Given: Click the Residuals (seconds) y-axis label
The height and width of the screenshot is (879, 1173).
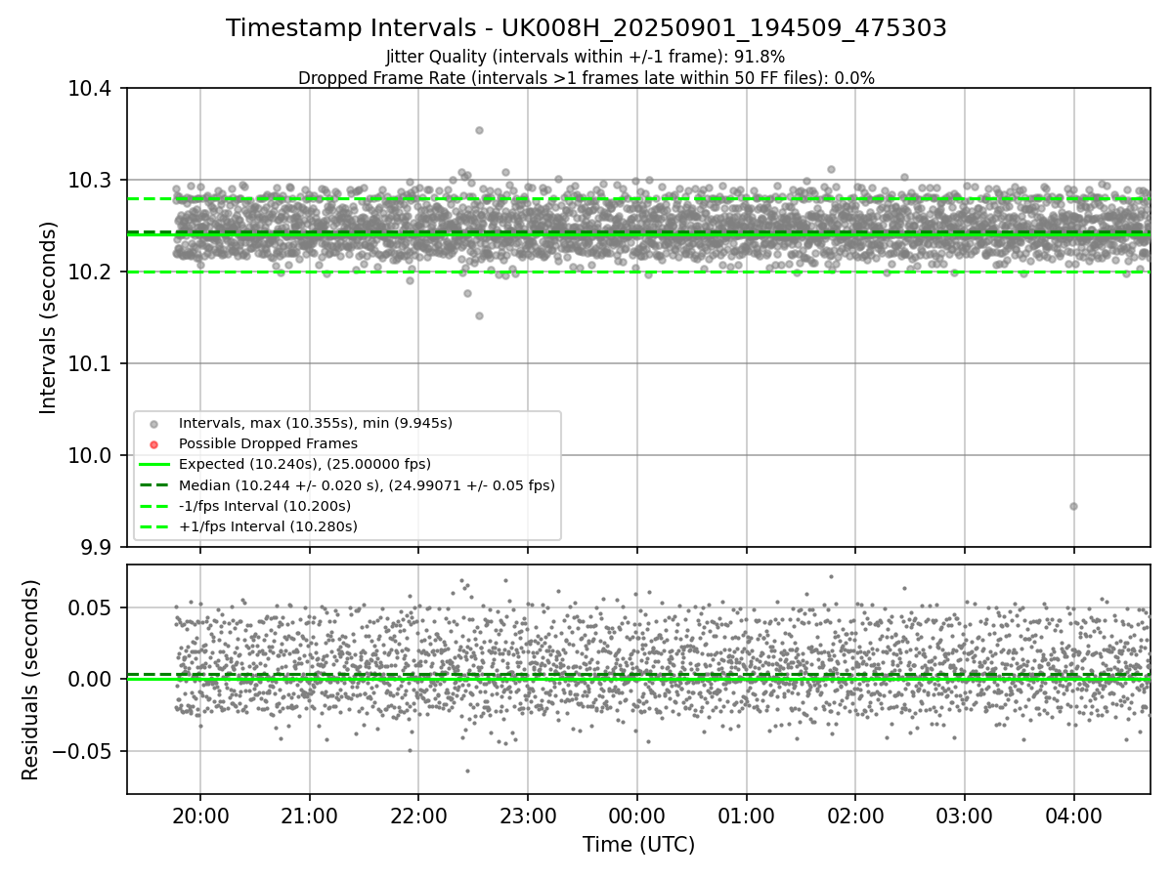Looking at the screenshot, I should (x=31, y=680).
